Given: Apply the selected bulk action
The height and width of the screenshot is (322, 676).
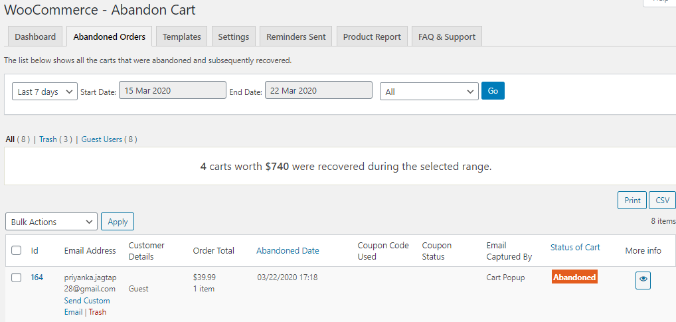Looking at the screenshot, I should coord(118,222).
